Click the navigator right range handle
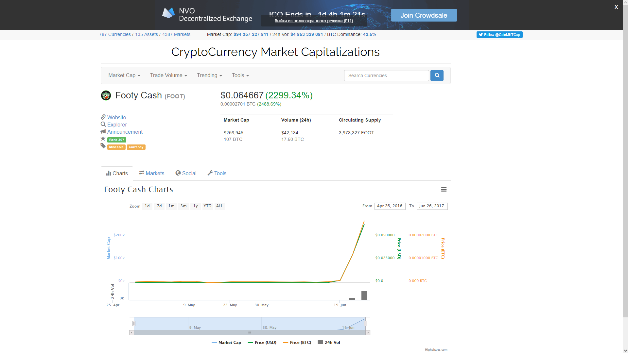 tap(365, 324)
